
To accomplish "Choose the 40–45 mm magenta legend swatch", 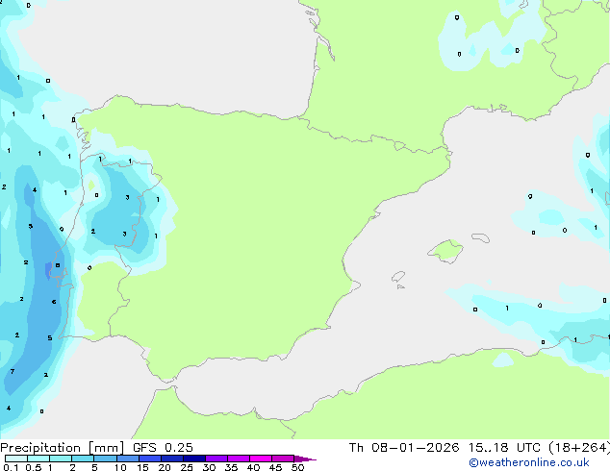I will click(261, 459).
